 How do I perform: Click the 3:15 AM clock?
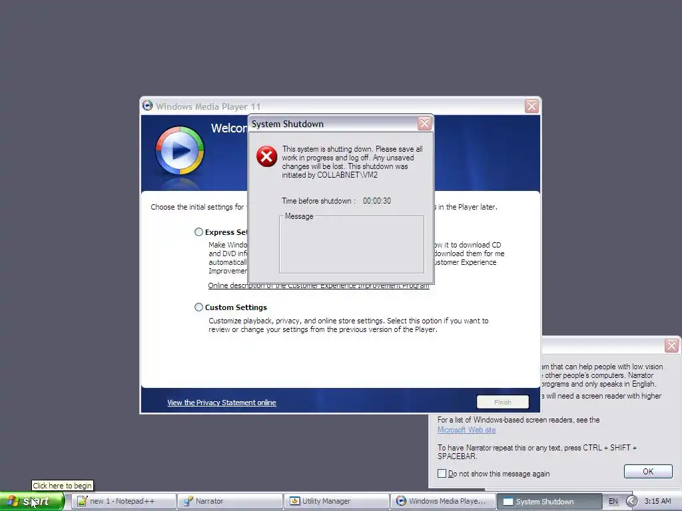[657, 501]
